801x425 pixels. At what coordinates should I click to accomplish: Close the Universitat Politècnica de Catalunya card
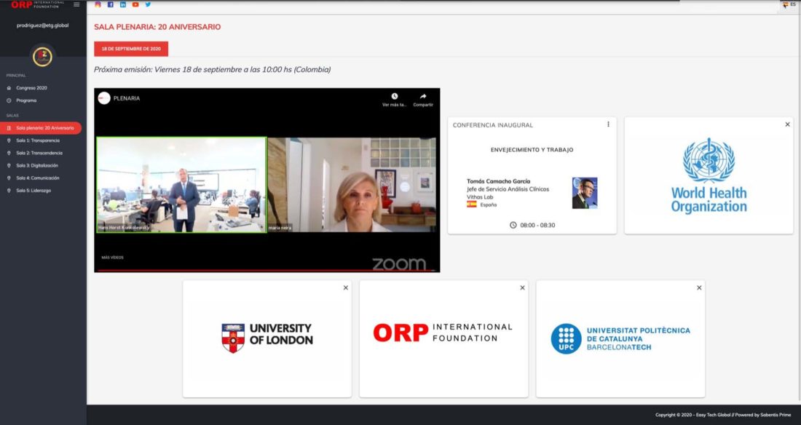click(699, 288)
